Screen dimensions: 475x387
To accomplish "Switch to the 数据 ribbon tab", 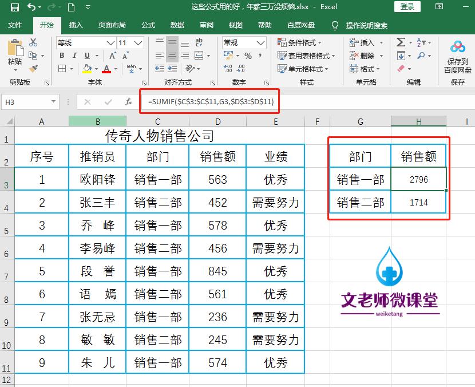I will pyautogui.click(x=177, y=25).
